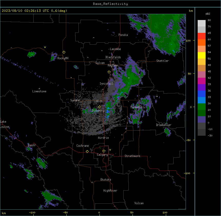Click the dark green 10-20 dBZ legend band
This screenshot has height=216, width=221.
[202, 113]
